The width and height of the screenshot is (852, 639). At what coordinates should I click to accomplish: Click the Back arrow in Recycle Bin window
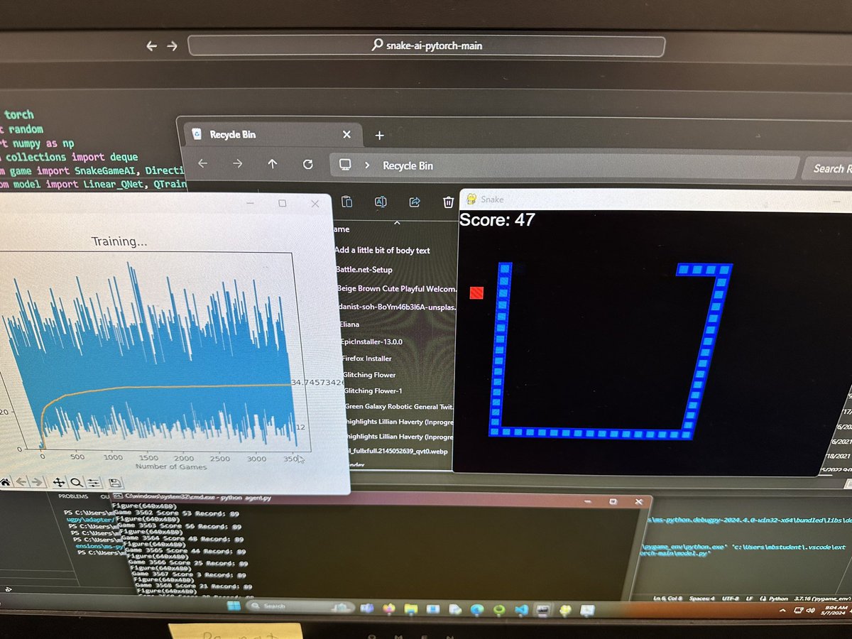point(202,164)
